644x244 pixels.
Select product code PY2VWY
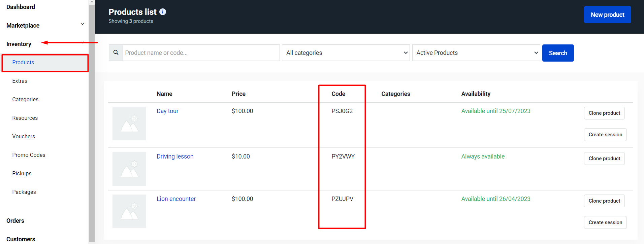point(343,156)
